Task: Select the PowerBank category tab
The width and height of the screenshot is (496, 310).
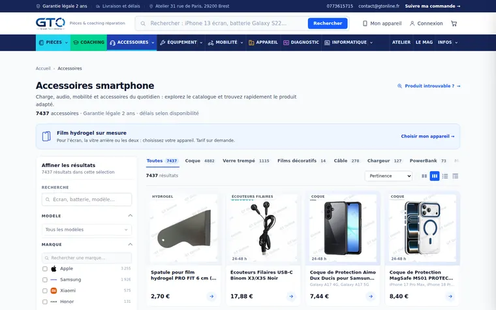Action: click(x=428, y=161)
